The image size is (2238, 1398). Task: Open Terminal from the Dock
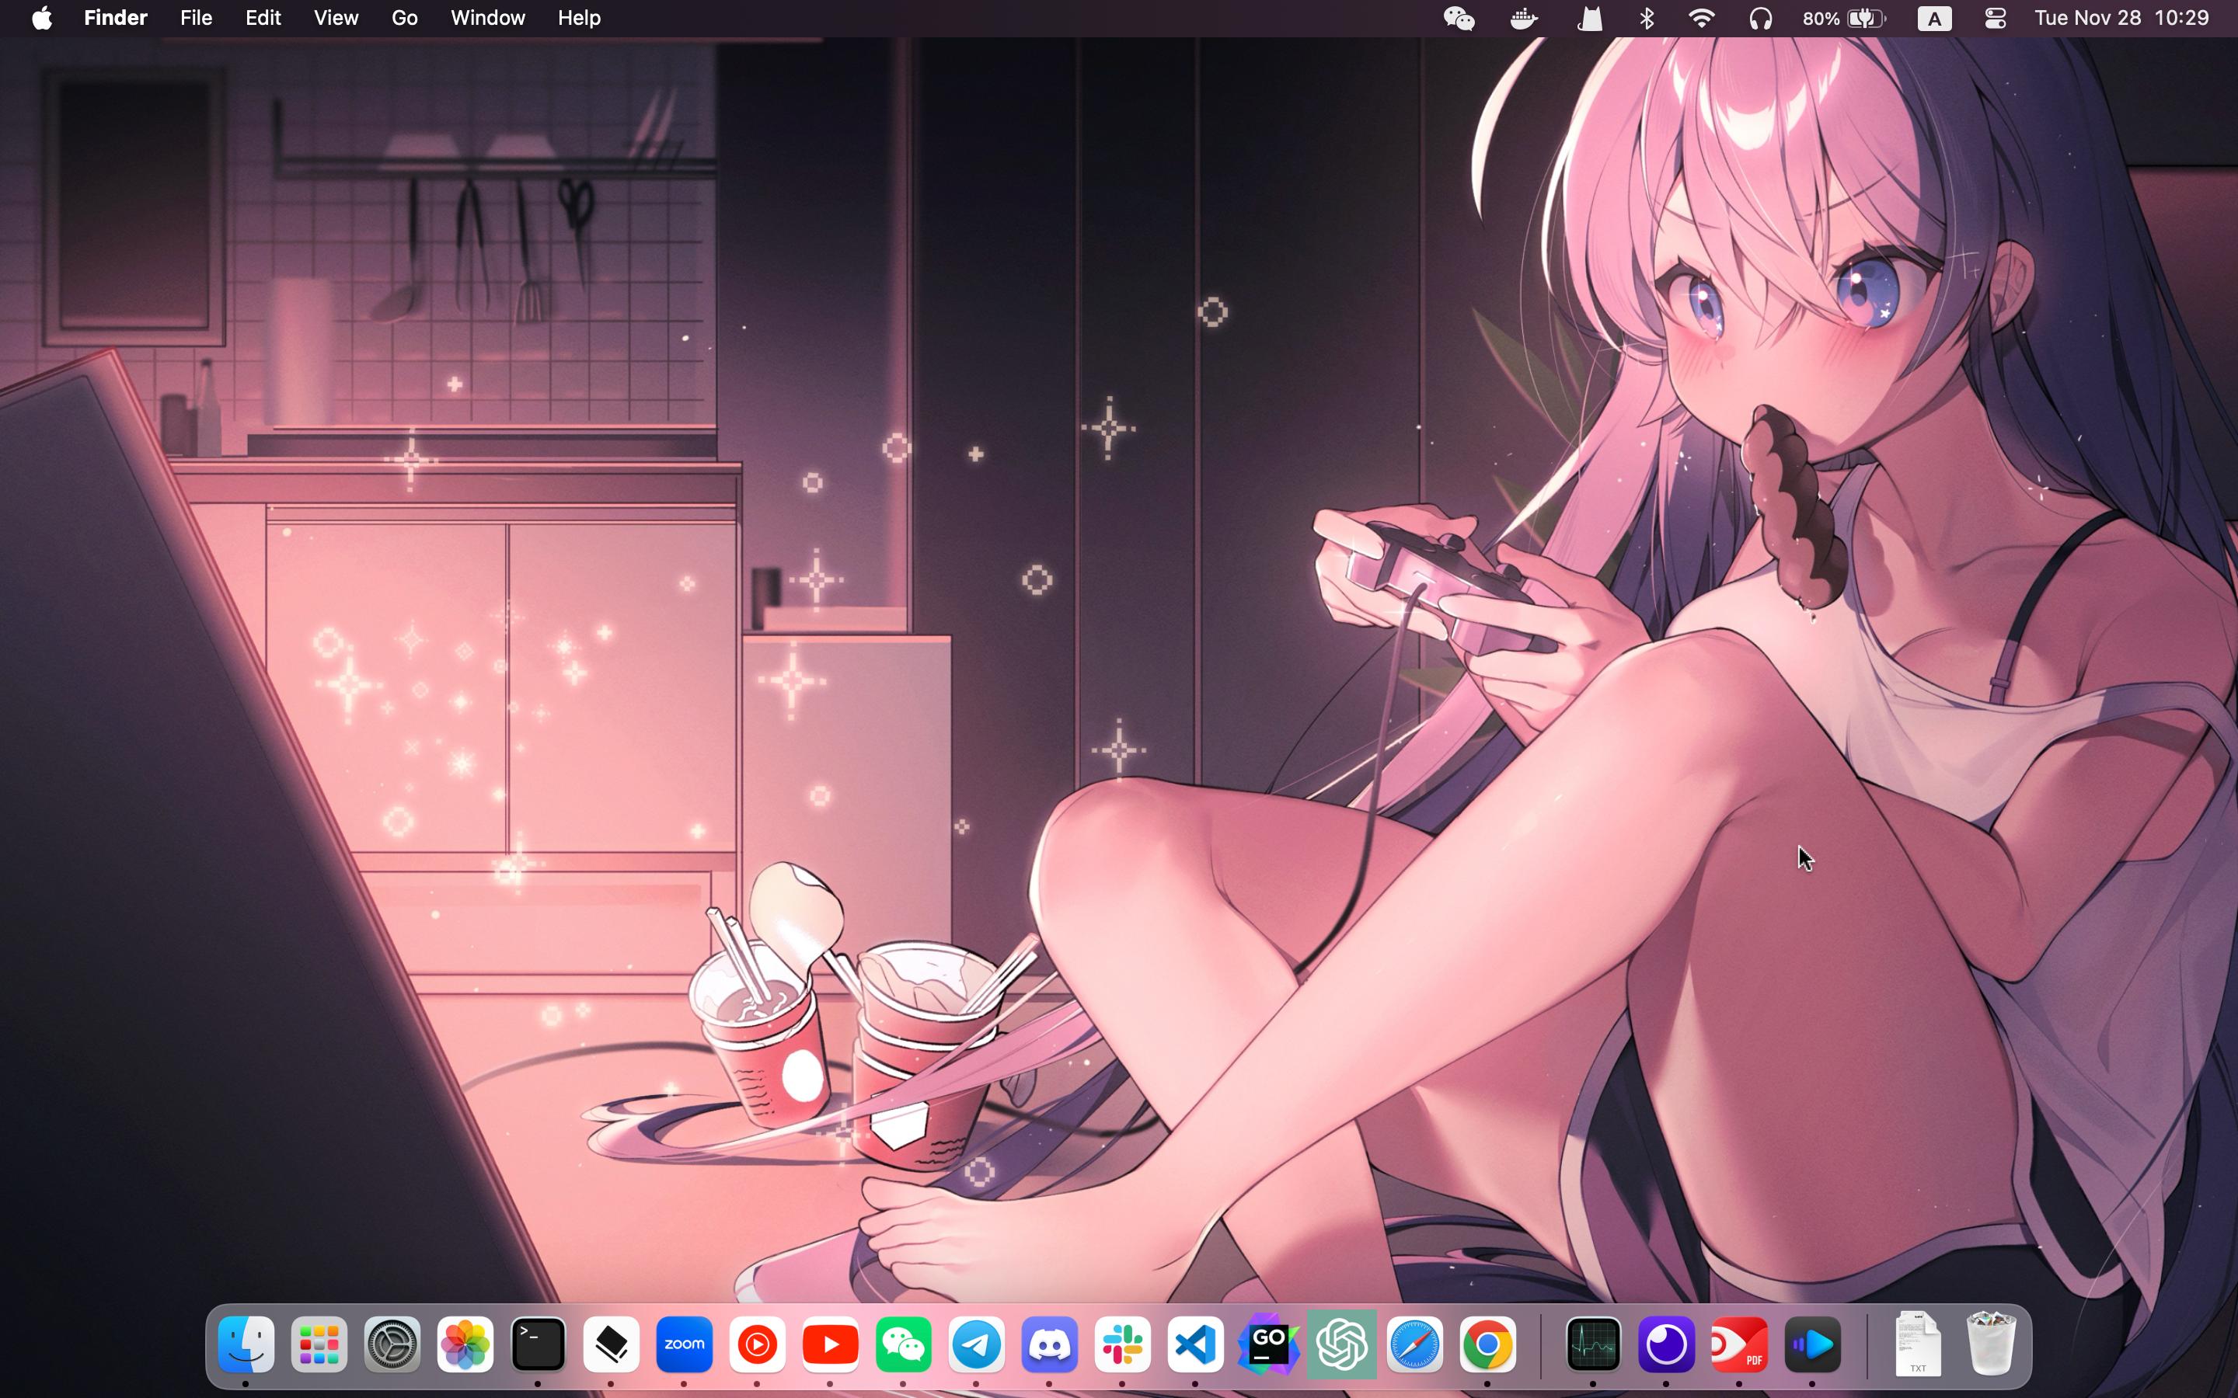pyautogui.click(x=537, y=1344)
